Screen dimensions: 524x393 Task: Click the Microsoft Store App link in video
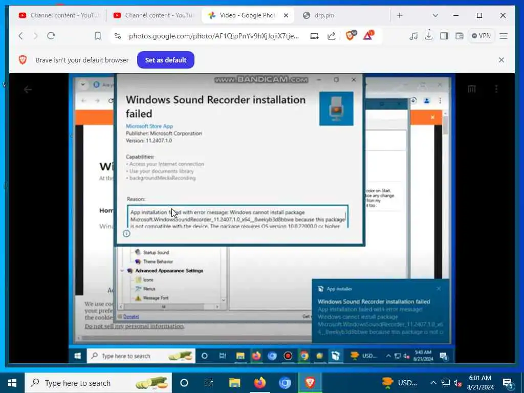[149, 126]
